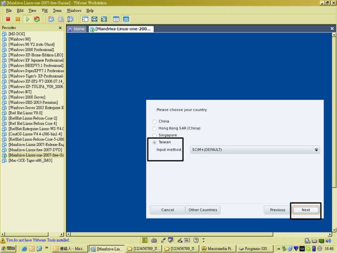Switch to the Home tab
This screenshot has width=337, height=253.
click(x=77, y=29)
